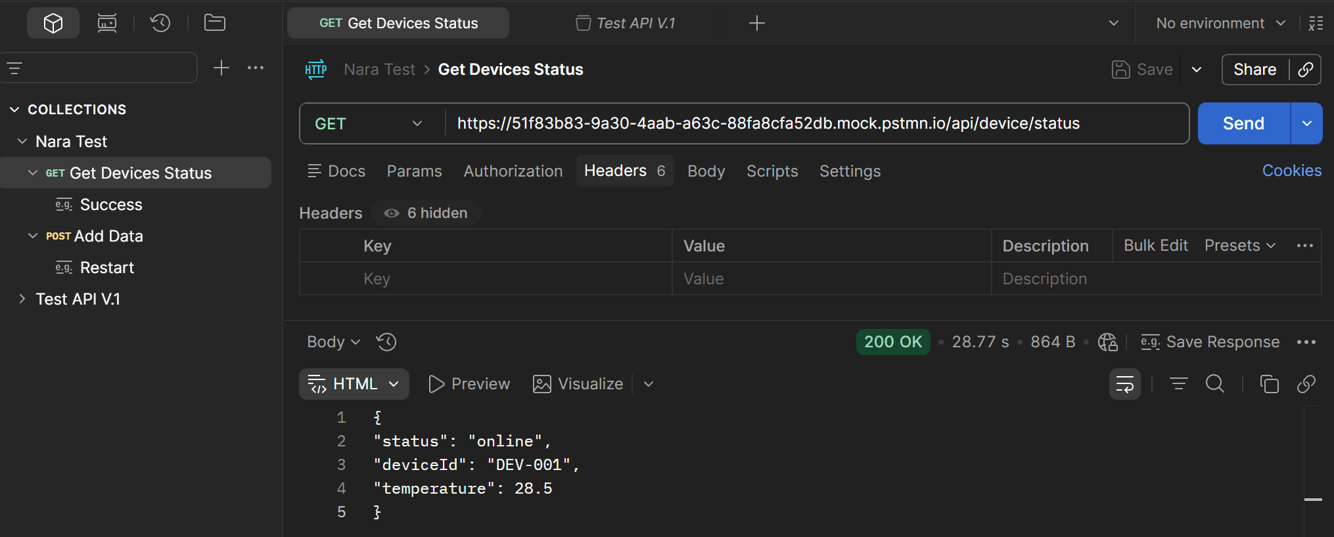This screenshot has height=537, width=1334.
Task: Expand the Test API V.1 collection
Action: pos(22,299)
